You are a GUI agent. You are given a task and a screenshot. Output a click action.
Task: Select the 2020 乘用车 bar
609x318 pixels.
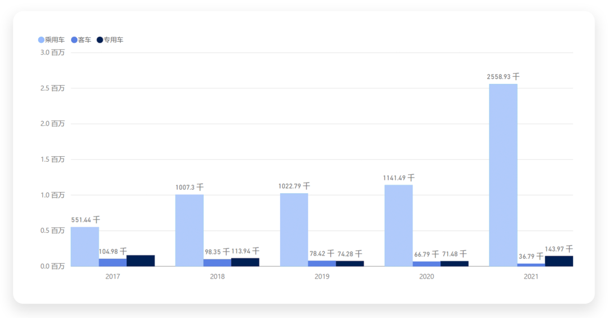[x=399, y=226]
